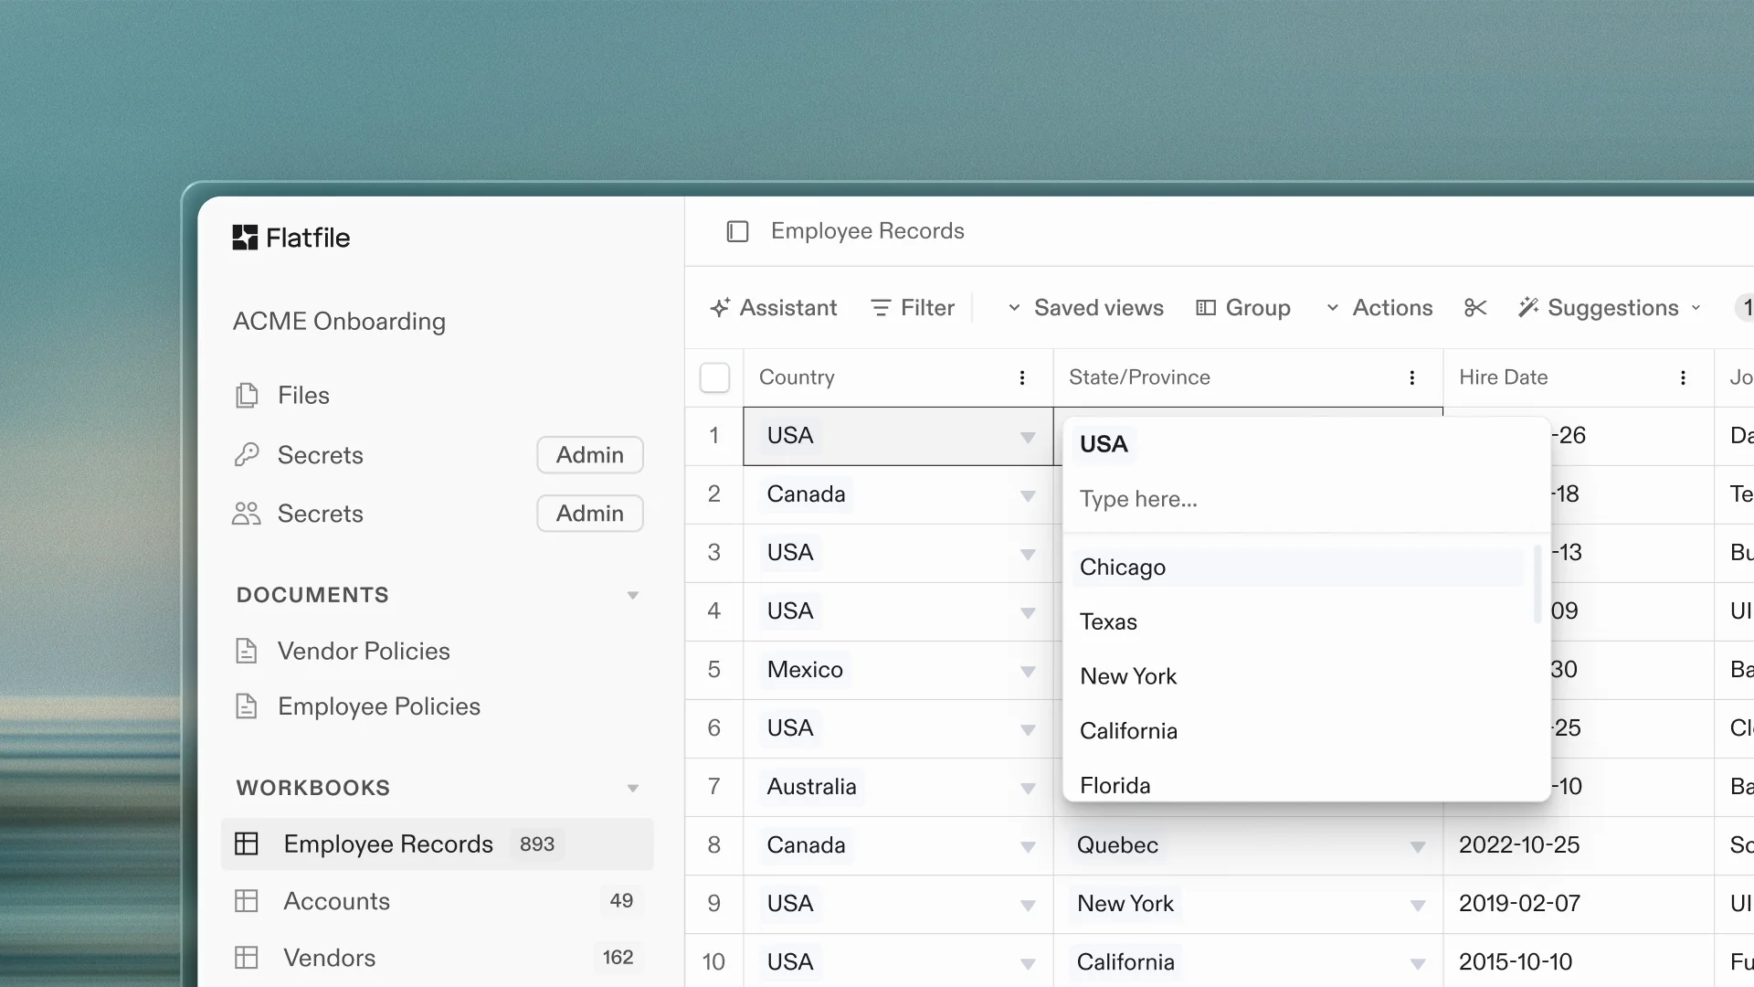Image resolution: width=1754 pixels, height=987 pixels.
Task: Open Files in the sidebar
Action: click(x=303, y=395)
